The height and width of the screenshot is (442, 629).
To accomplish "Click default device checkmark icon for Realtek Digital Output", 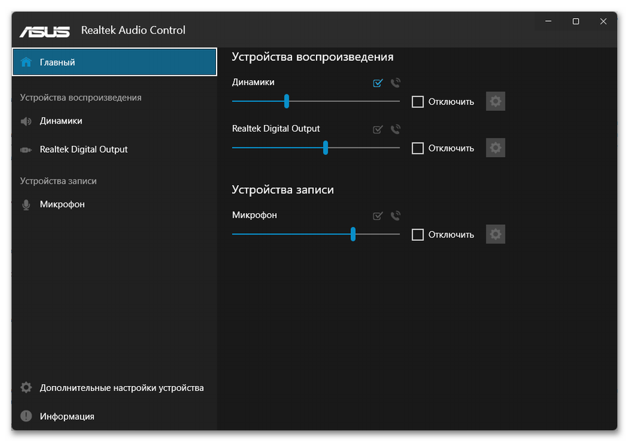I will pos(378,129).
